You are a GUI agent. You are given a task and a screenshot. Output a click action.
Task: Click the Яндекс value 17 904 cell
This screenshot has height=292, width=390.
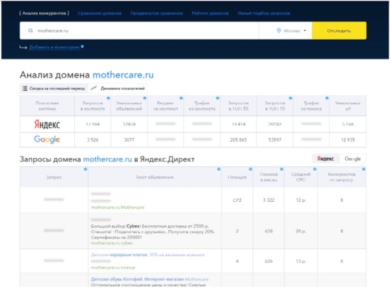point(92,124)
